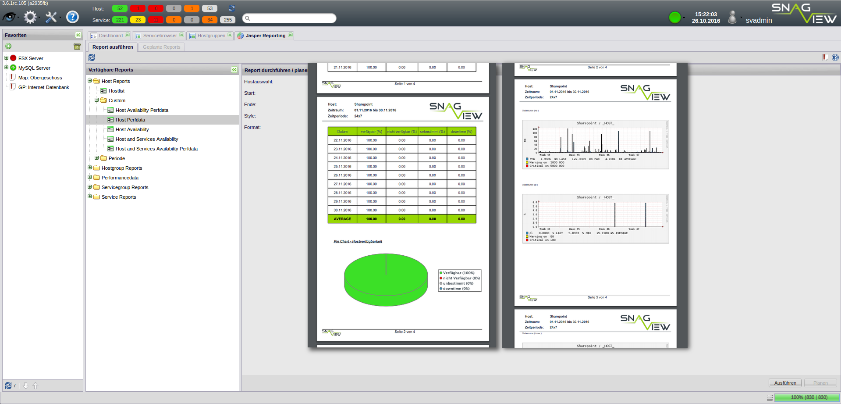Expand the Hostgroup Reports folder

click(x=89, y=168)
